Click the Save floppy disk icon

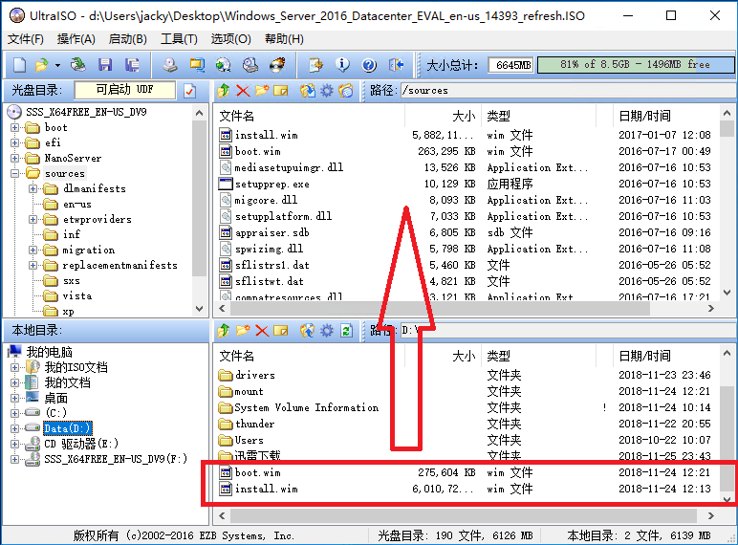(104, 64)
